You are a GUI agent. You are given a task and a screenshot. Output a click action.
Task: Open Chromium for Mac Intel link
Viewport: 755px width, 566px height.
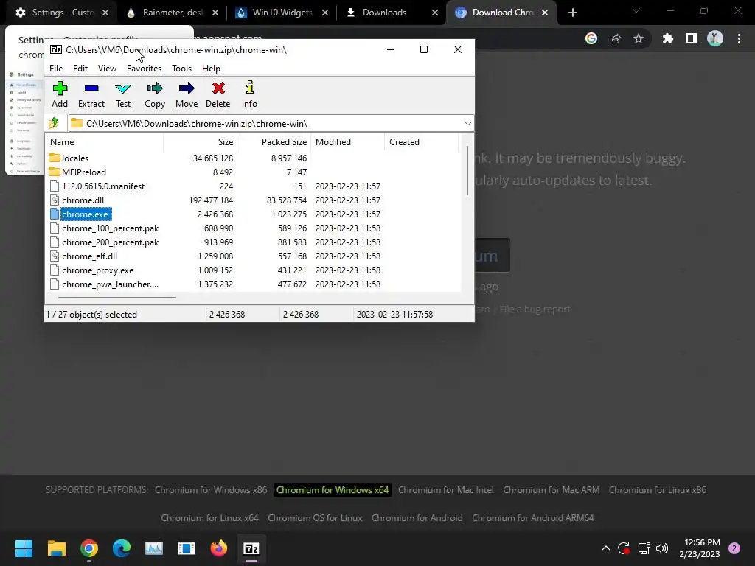(x=446, y=490)
